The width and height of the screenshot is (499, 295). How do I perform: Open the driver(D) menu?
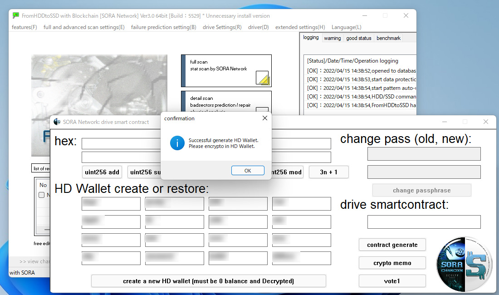(x=259, y=27)
